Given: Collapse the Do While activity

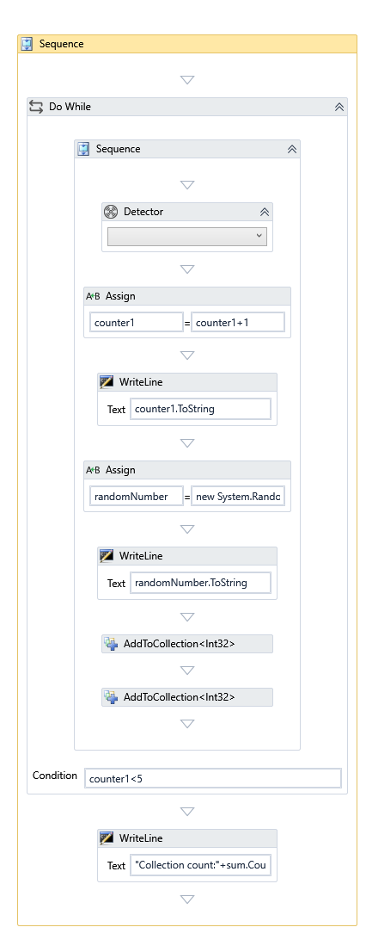Looking at the screenshot, I should [339, 107].
